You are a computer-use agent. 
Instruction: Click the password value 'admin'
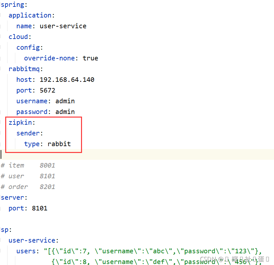pyautogui.click(x=65, y=112)
